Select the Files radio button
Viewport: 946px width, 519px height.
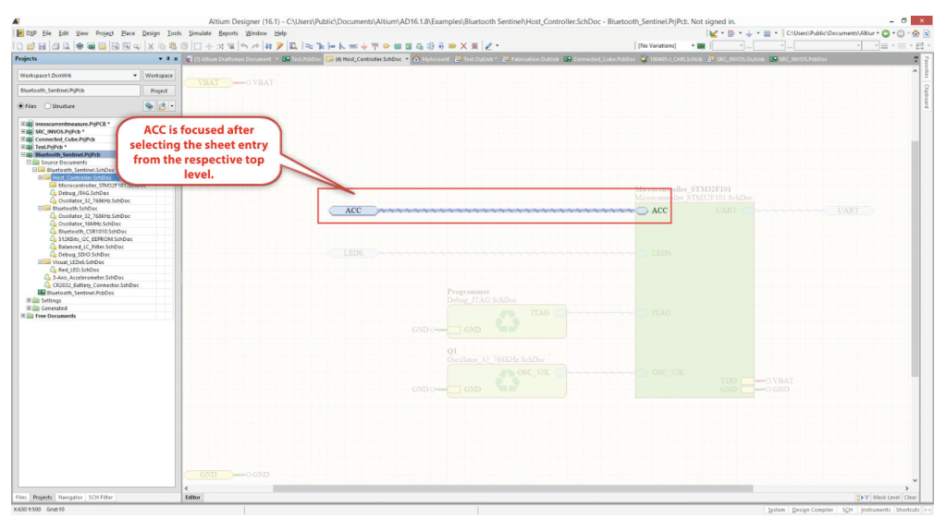click(x=21, y=106)
